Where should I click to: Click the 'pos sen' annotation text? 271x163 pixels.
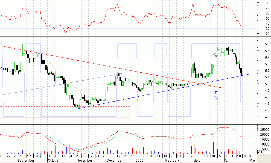(216, 97)
